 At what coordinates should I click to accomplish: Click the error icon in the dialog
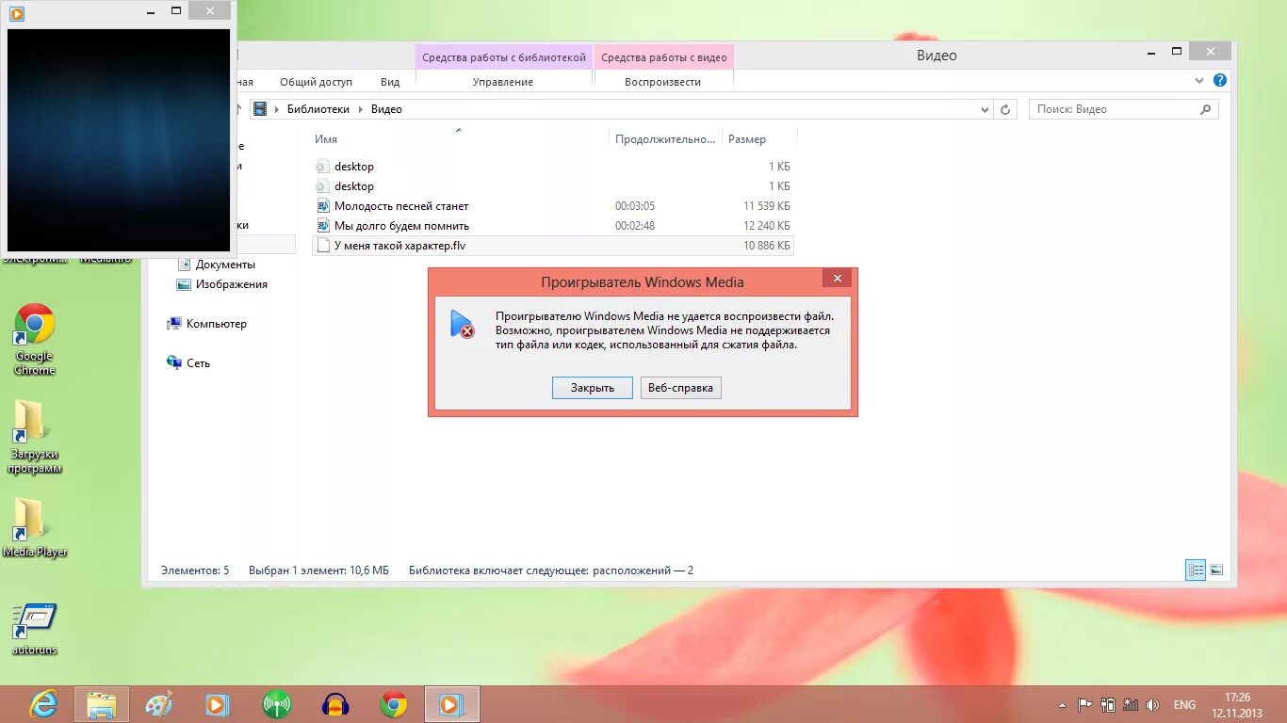coord(462,324)
